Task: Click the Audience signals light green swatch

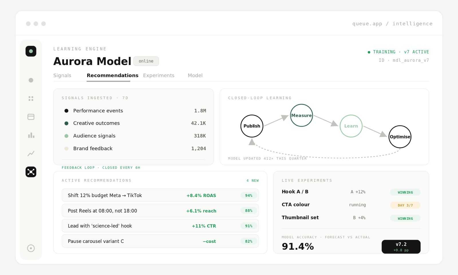Action: pyautogui.click(x=66, y=136)
